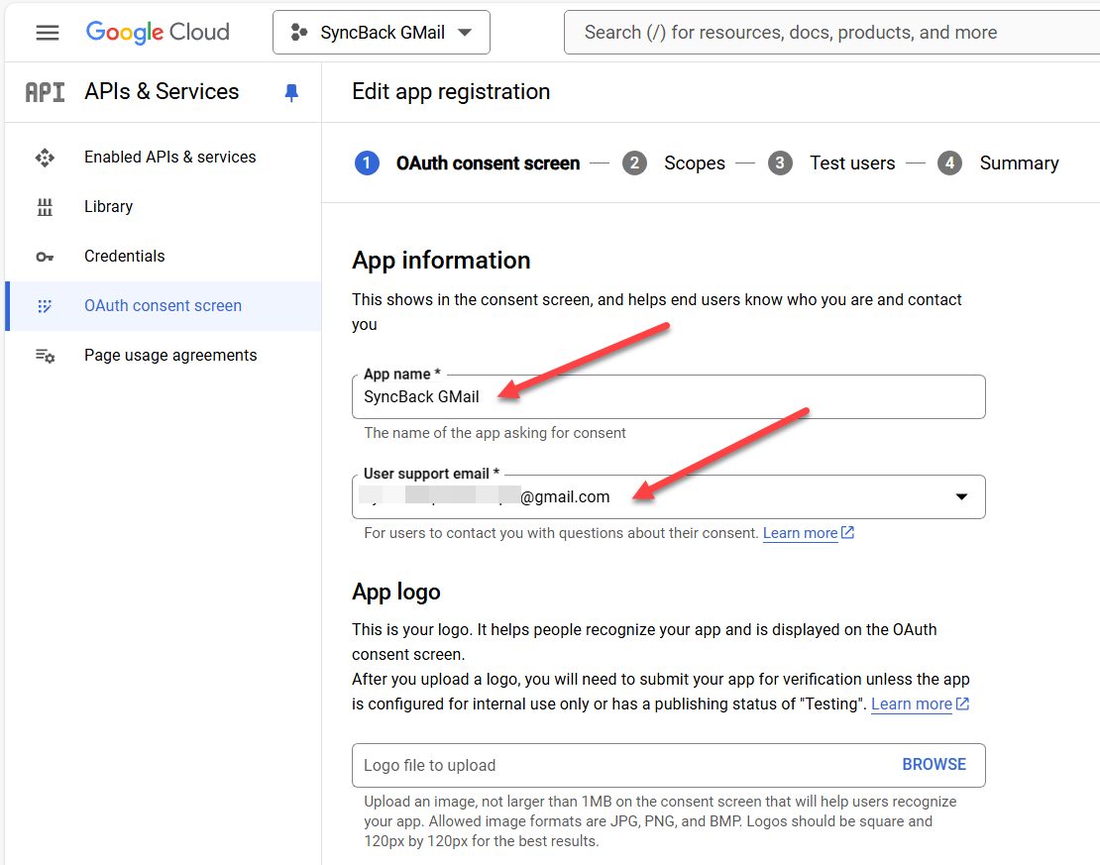This screenshot has width=1100, height=865.
Task: Click the step 4 circle icon
Action: [950, 162]
